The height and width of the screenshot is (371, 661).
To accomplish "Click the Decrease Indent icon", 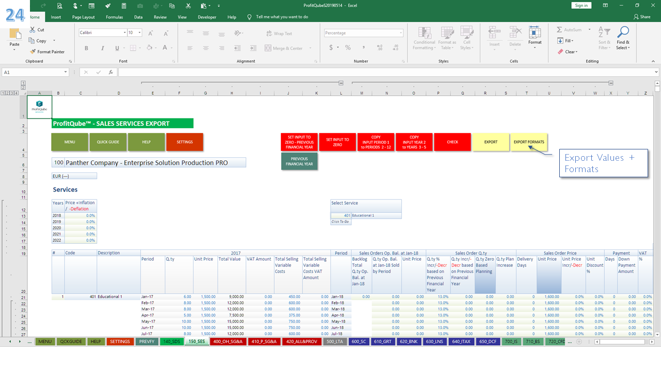I will click(x=238, y=48).
